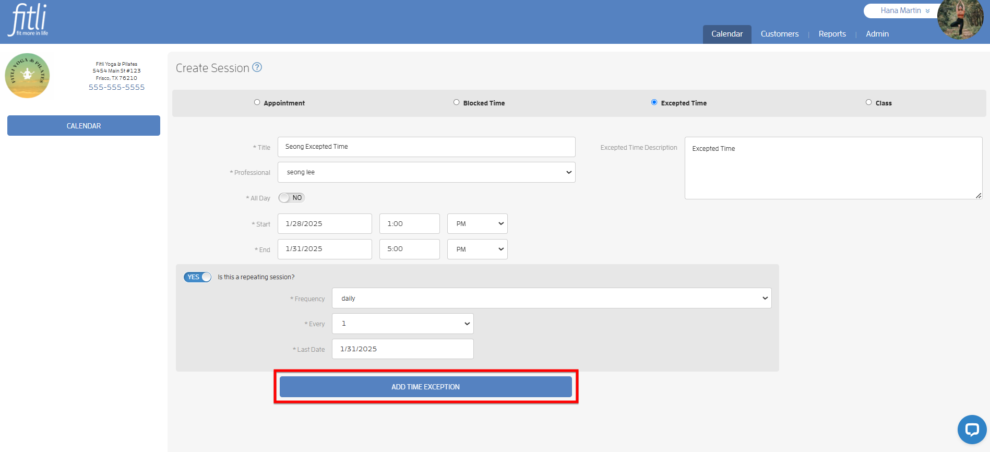The width and height of the screenshot is (990, 452).
Task: Expand the Hana Martin user menu
Action: point(904,10)
